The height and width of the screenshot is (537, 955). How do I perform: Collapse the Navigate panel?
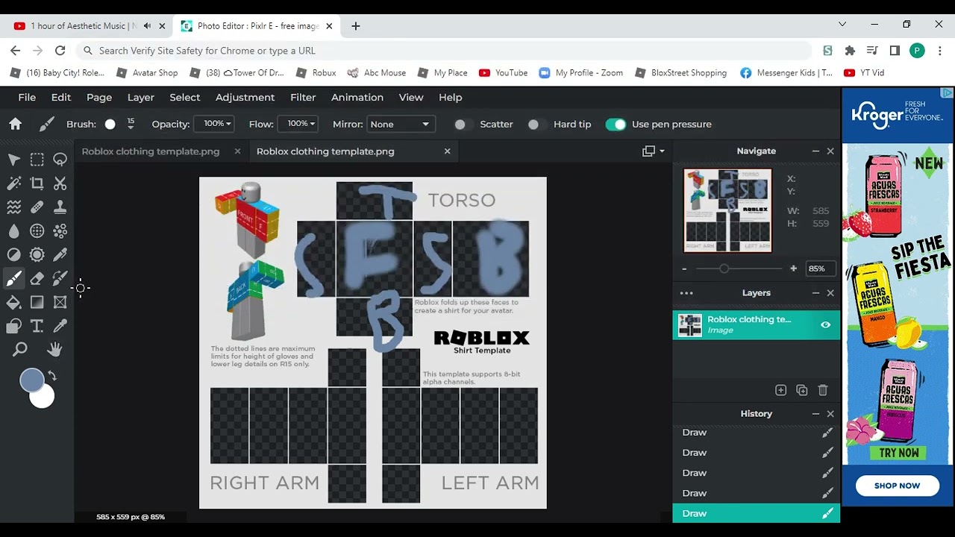[815, 151]
